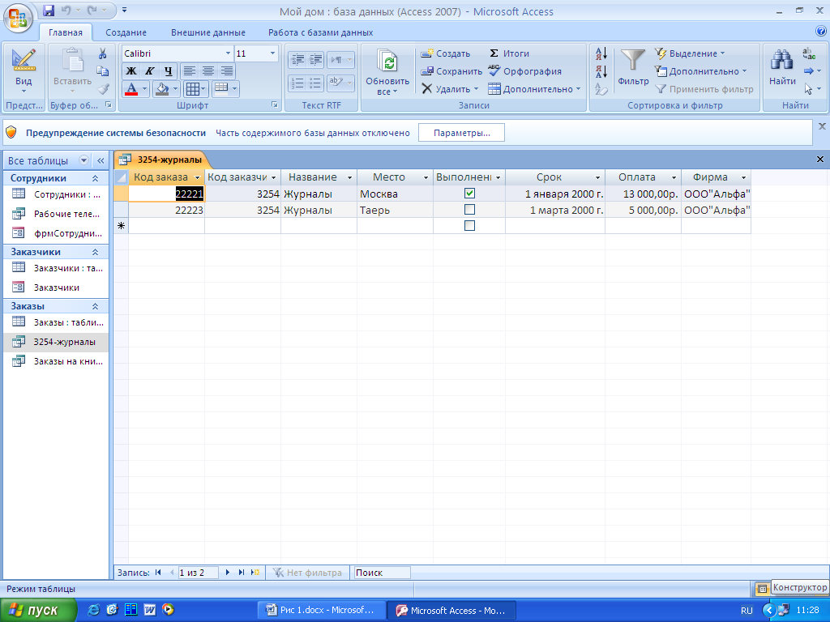Open Название column filter dropdown
Viewport: 830px width, 622px height.
(x=349, y=177)
